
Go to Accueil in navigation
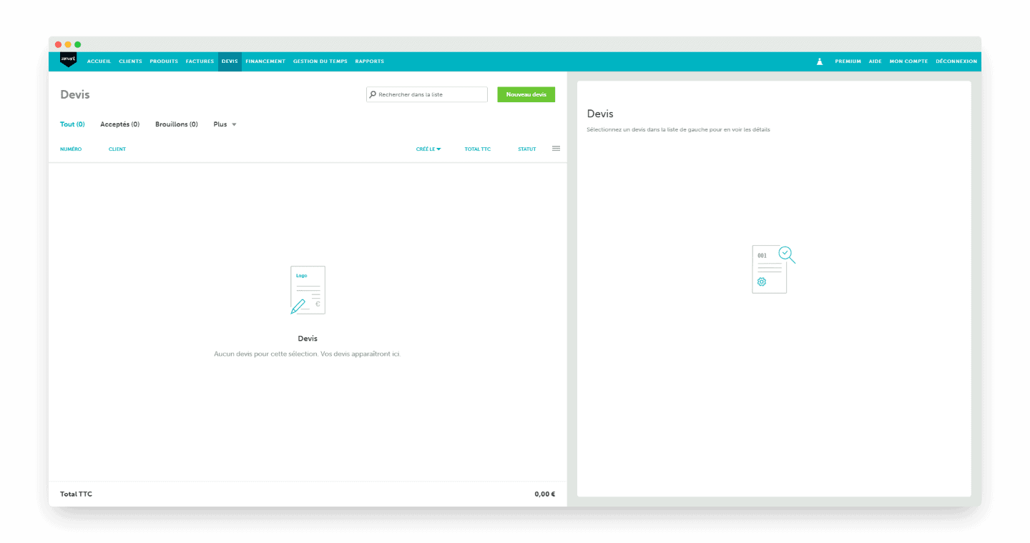(x=99, y=61)
